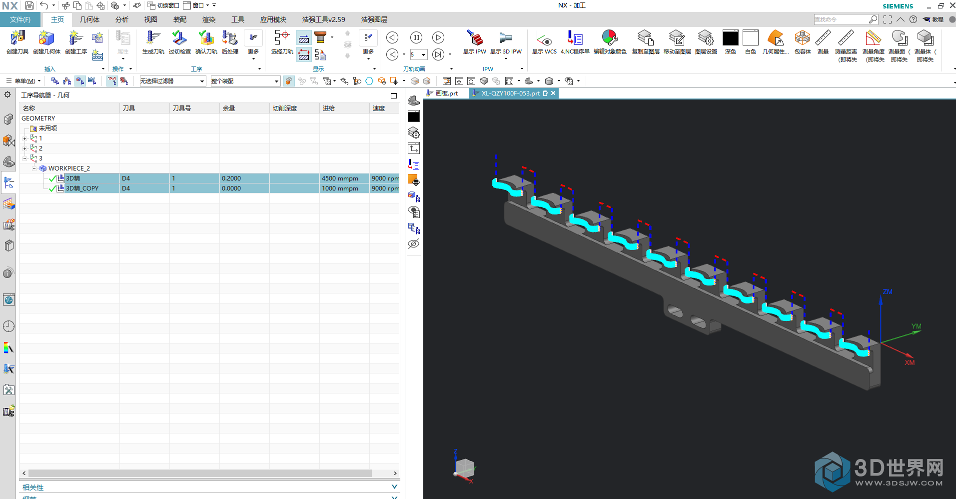Viewport: 956px width, 499px height.
Task: Click the Show WCS (显示 WCS) icon
Action: tap(544, 38)
